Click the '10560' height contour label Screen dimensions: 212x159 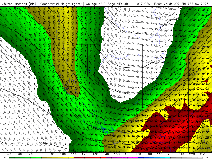pos(42,143)
